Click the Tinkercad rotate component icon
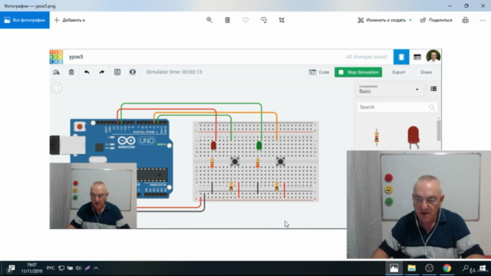The width and height of the screenshot is (491, 276). click(x=56, y=72)
